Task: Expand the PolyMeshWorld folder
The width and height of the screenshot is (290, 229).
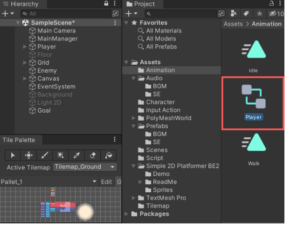Action: (x=134, y=118)
